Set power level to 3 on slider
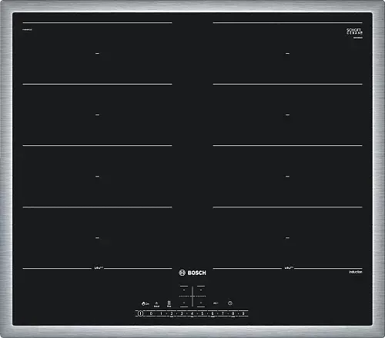Image resolution: width=385 pixels, height=338 pixels. click(x=182, y=313)
